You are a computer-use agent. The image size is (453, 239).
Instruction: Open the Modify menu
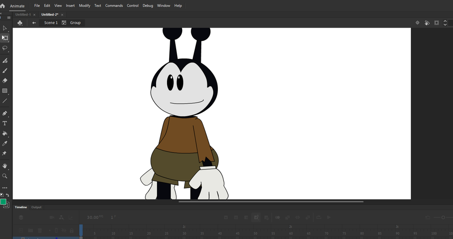(x=85, y=6)
